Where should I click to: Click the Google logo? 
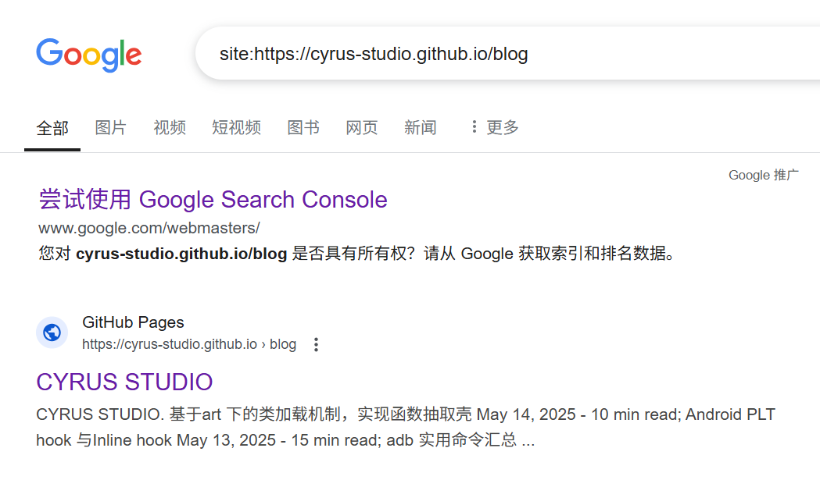click(x=89, y=55)
